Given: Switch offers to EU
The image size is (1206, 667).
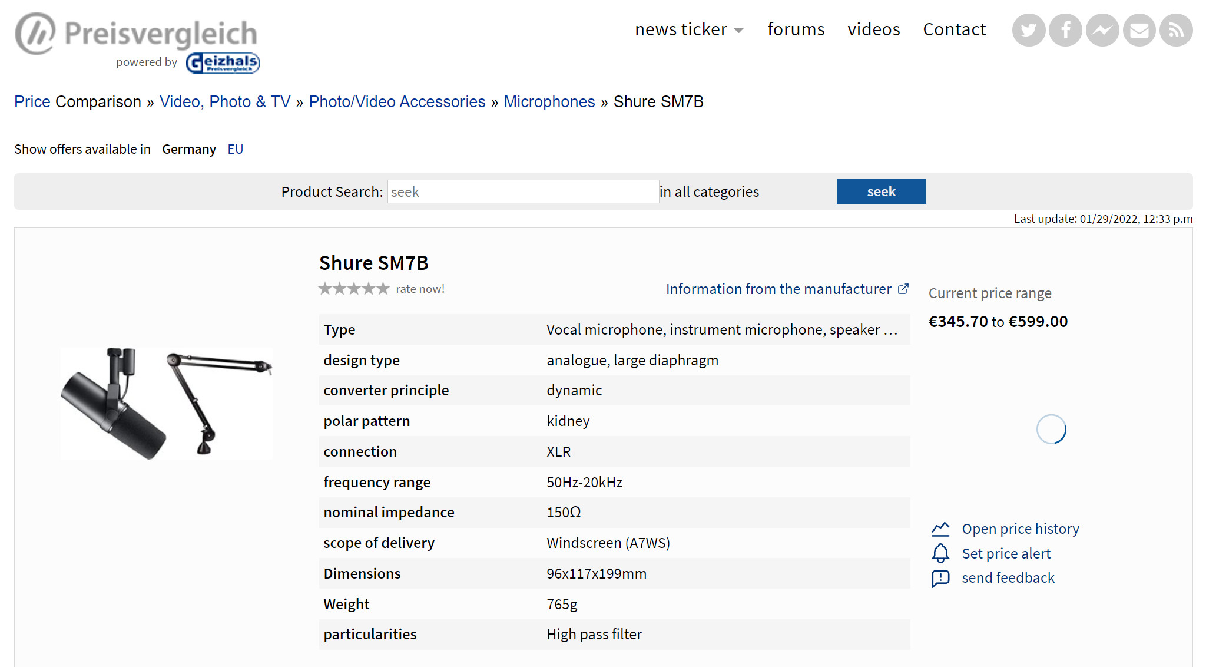Looking at the screenshot, I should click(x=235, y=150).
